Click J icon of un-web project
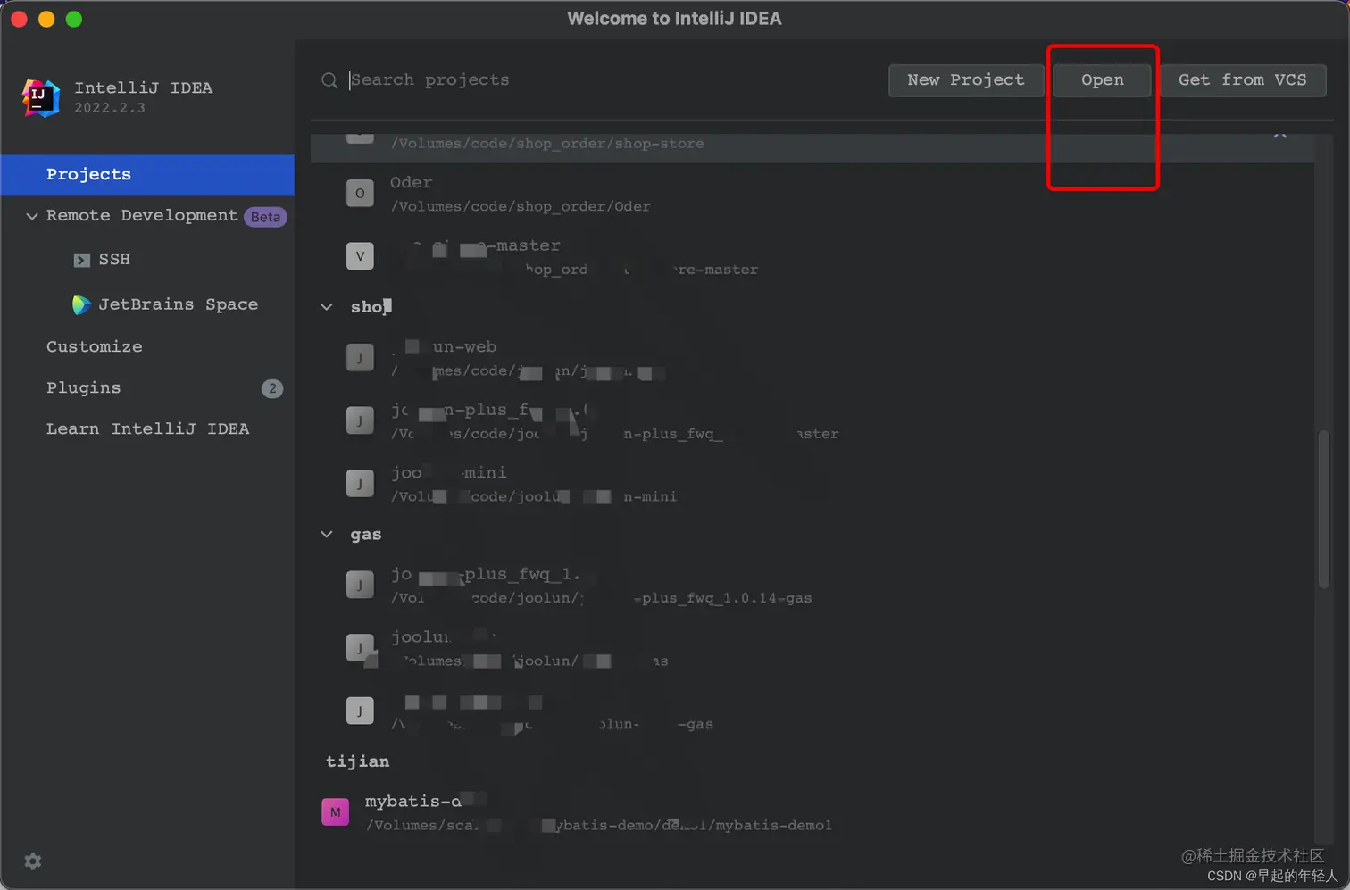 tap(360, 358)
